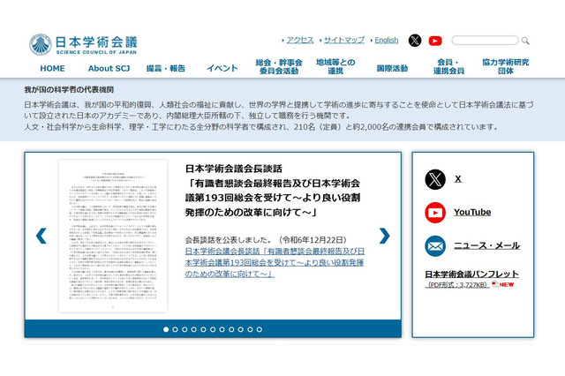Open the 協力学術研究団体 menu

coord(506,66)
